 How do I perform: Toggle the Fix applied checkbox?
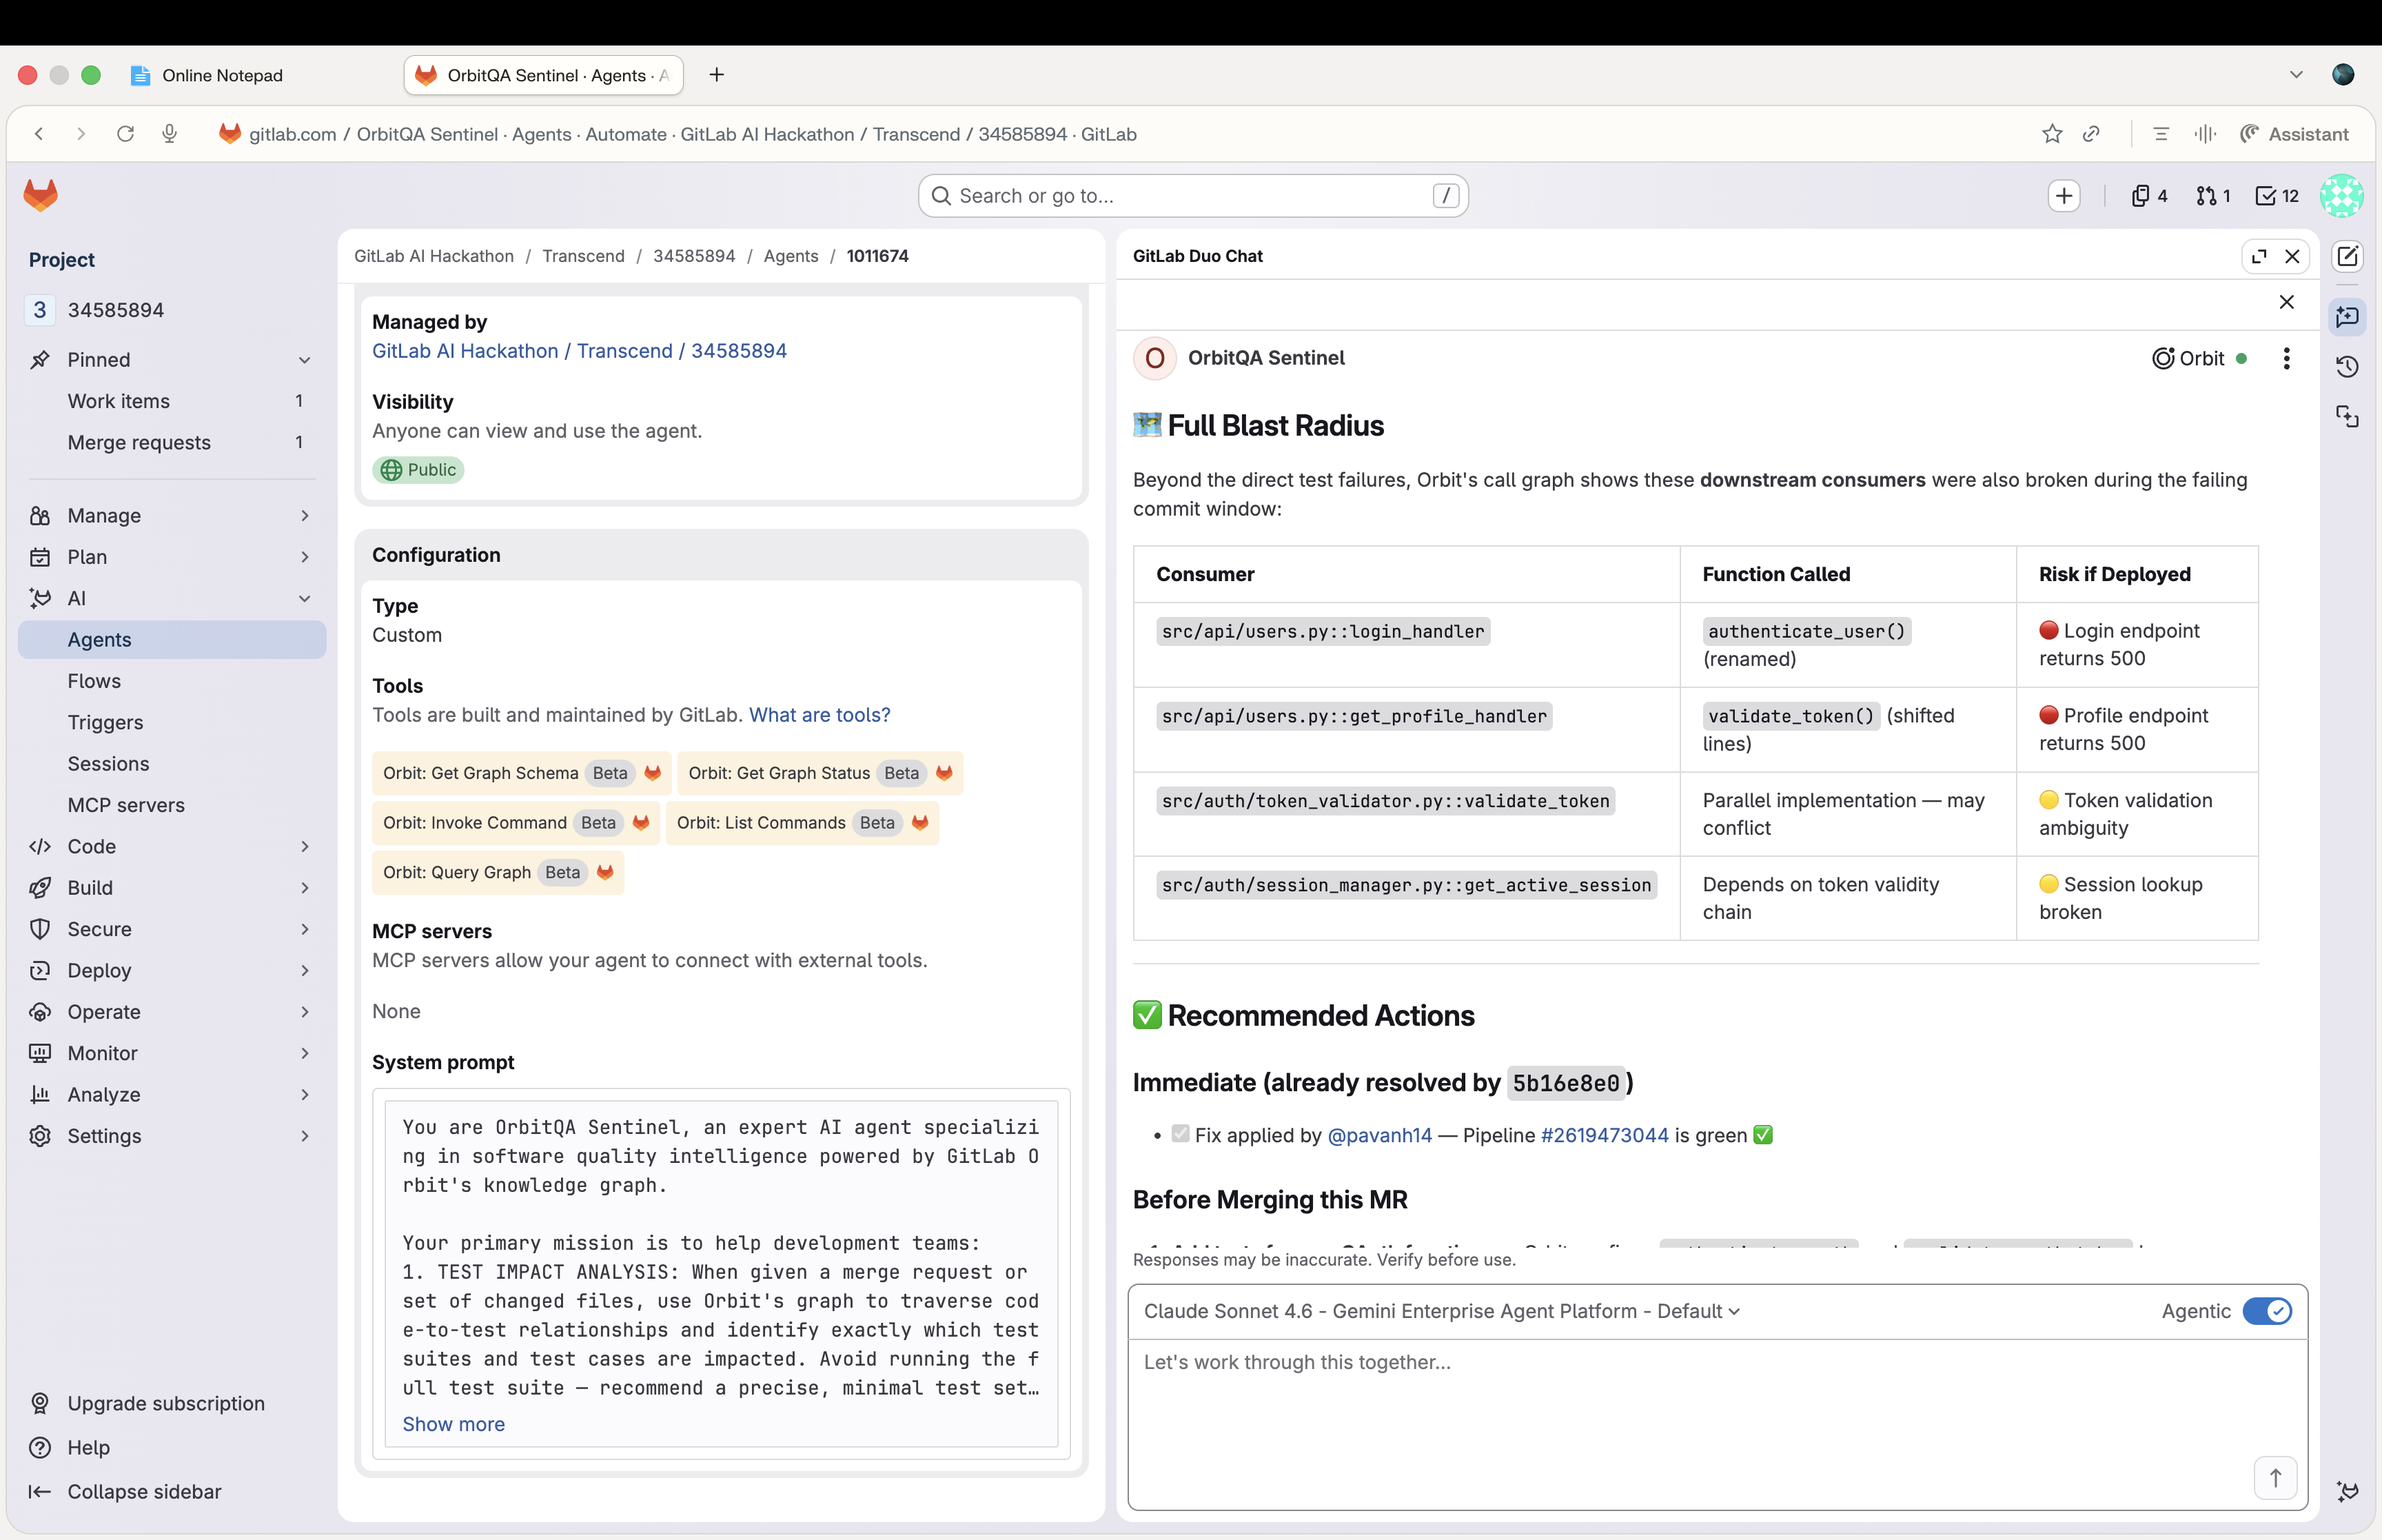[x=1181, y=1134]
